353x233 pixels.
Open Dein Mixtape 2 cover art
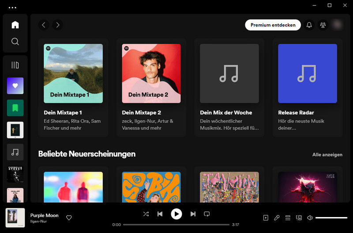click(x=151, y=73)
